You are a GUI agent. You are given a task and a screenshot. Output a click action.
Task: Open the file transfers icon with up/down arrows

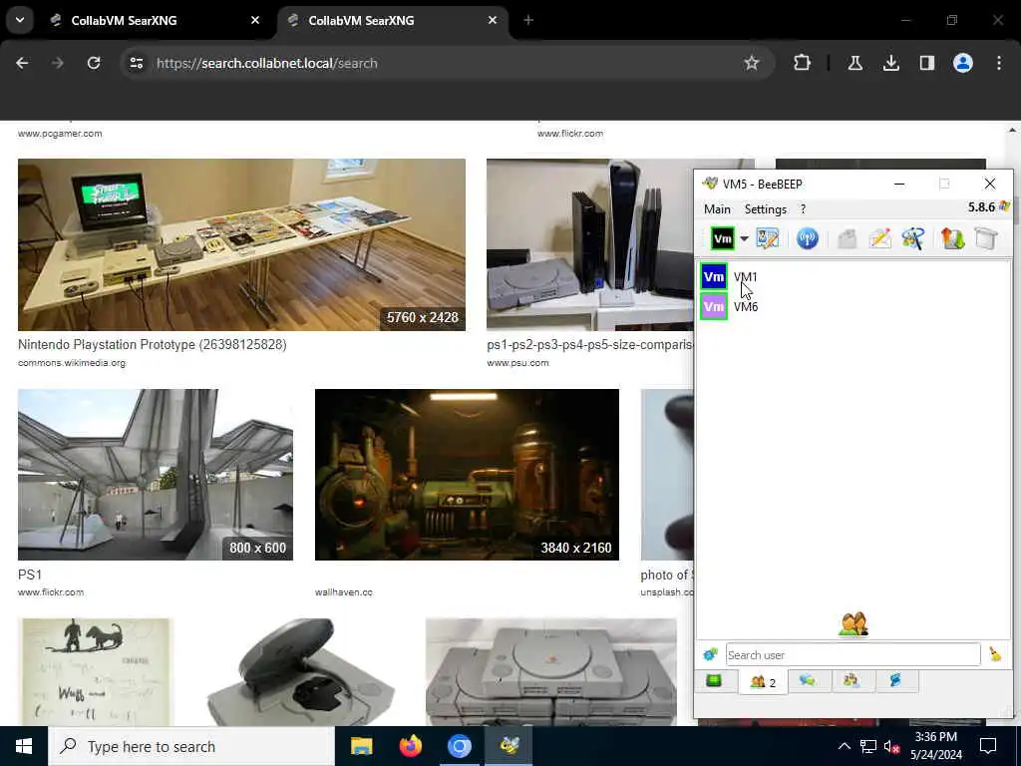(x=952, y=239)
